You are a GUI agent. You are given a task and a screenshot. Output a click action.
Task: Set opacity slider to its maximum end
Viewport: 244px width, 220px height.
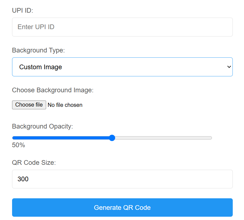[211, 138]
